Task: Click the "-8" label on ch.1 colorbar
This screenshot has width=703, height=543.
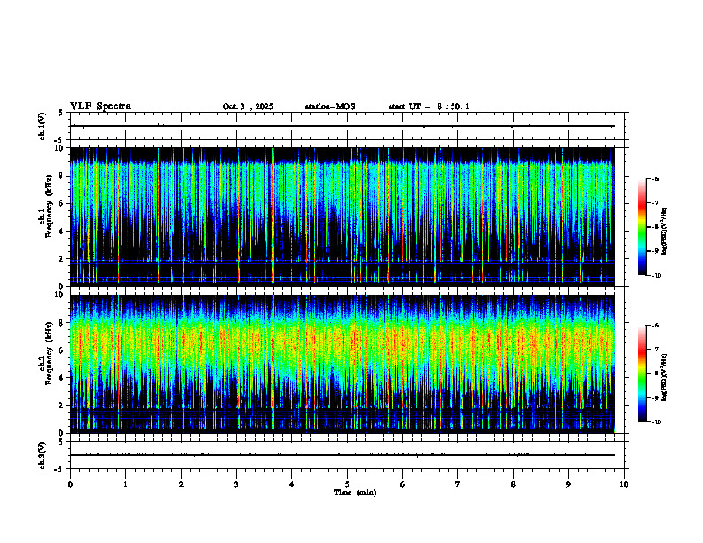Action: (x=655, y=227)
